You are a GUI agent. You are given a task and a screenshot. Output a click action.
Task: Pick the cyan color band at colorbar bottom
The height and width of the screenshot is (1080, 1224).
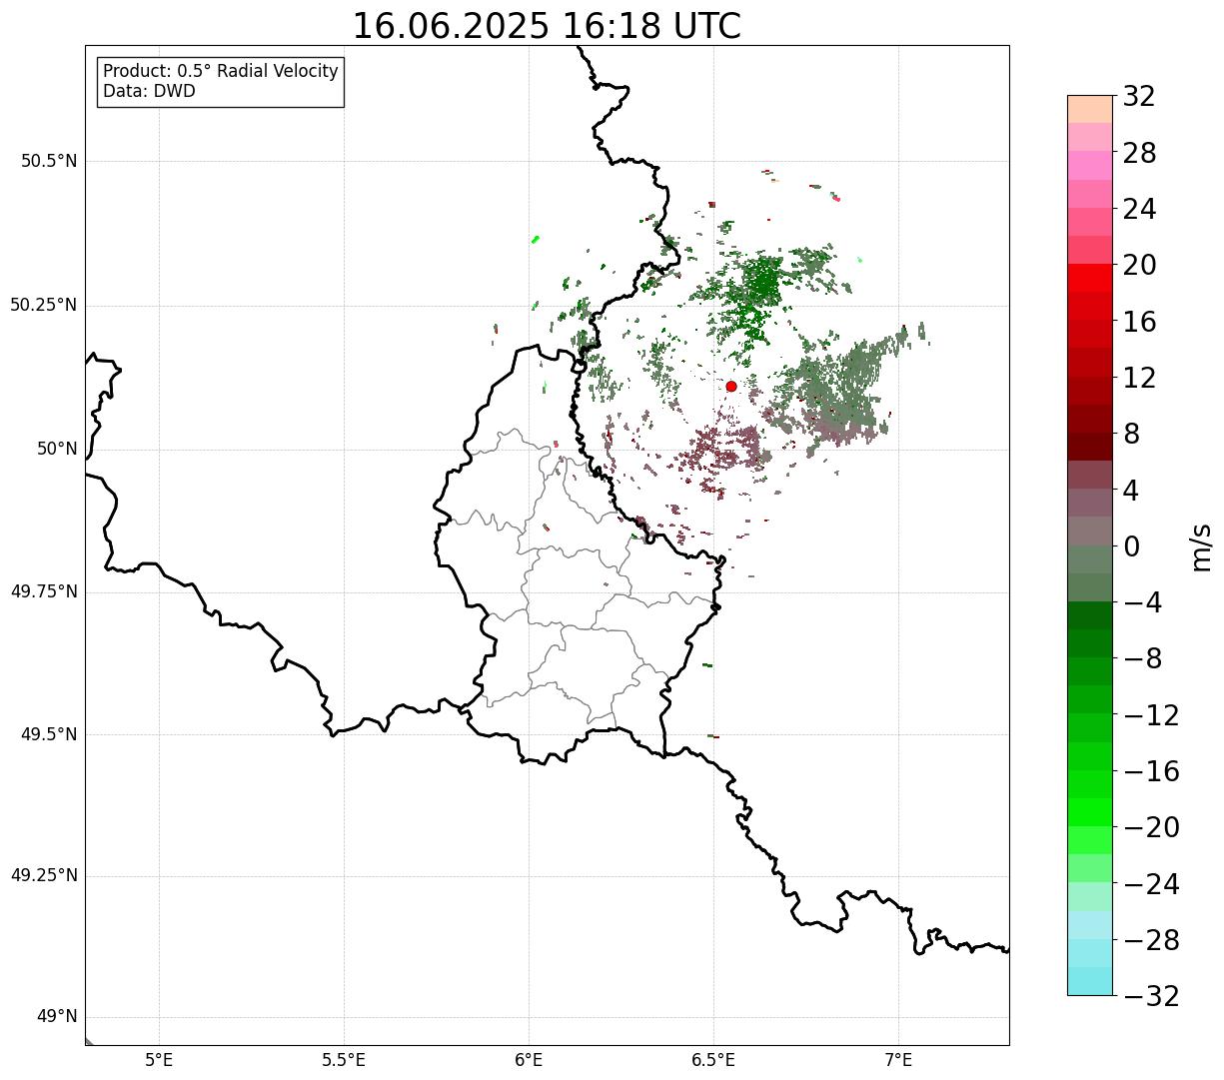point(1090,981)
